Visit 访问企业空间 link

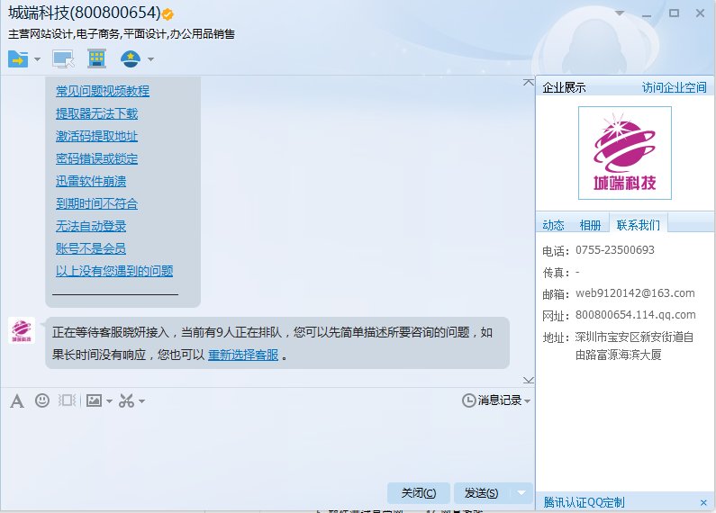coord(674,87)
